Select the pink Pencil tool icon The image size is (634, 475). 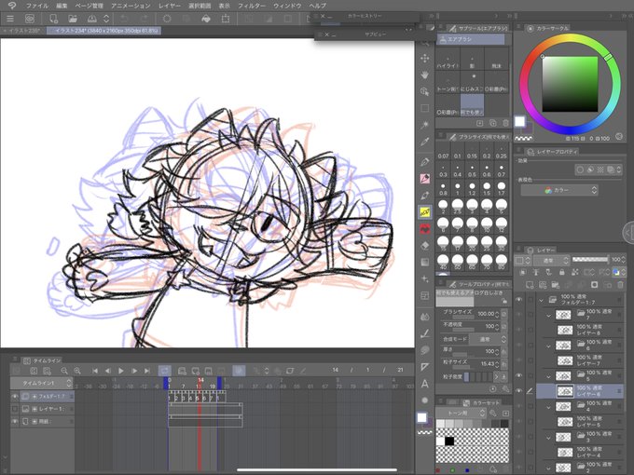click(x=424, y=179)
